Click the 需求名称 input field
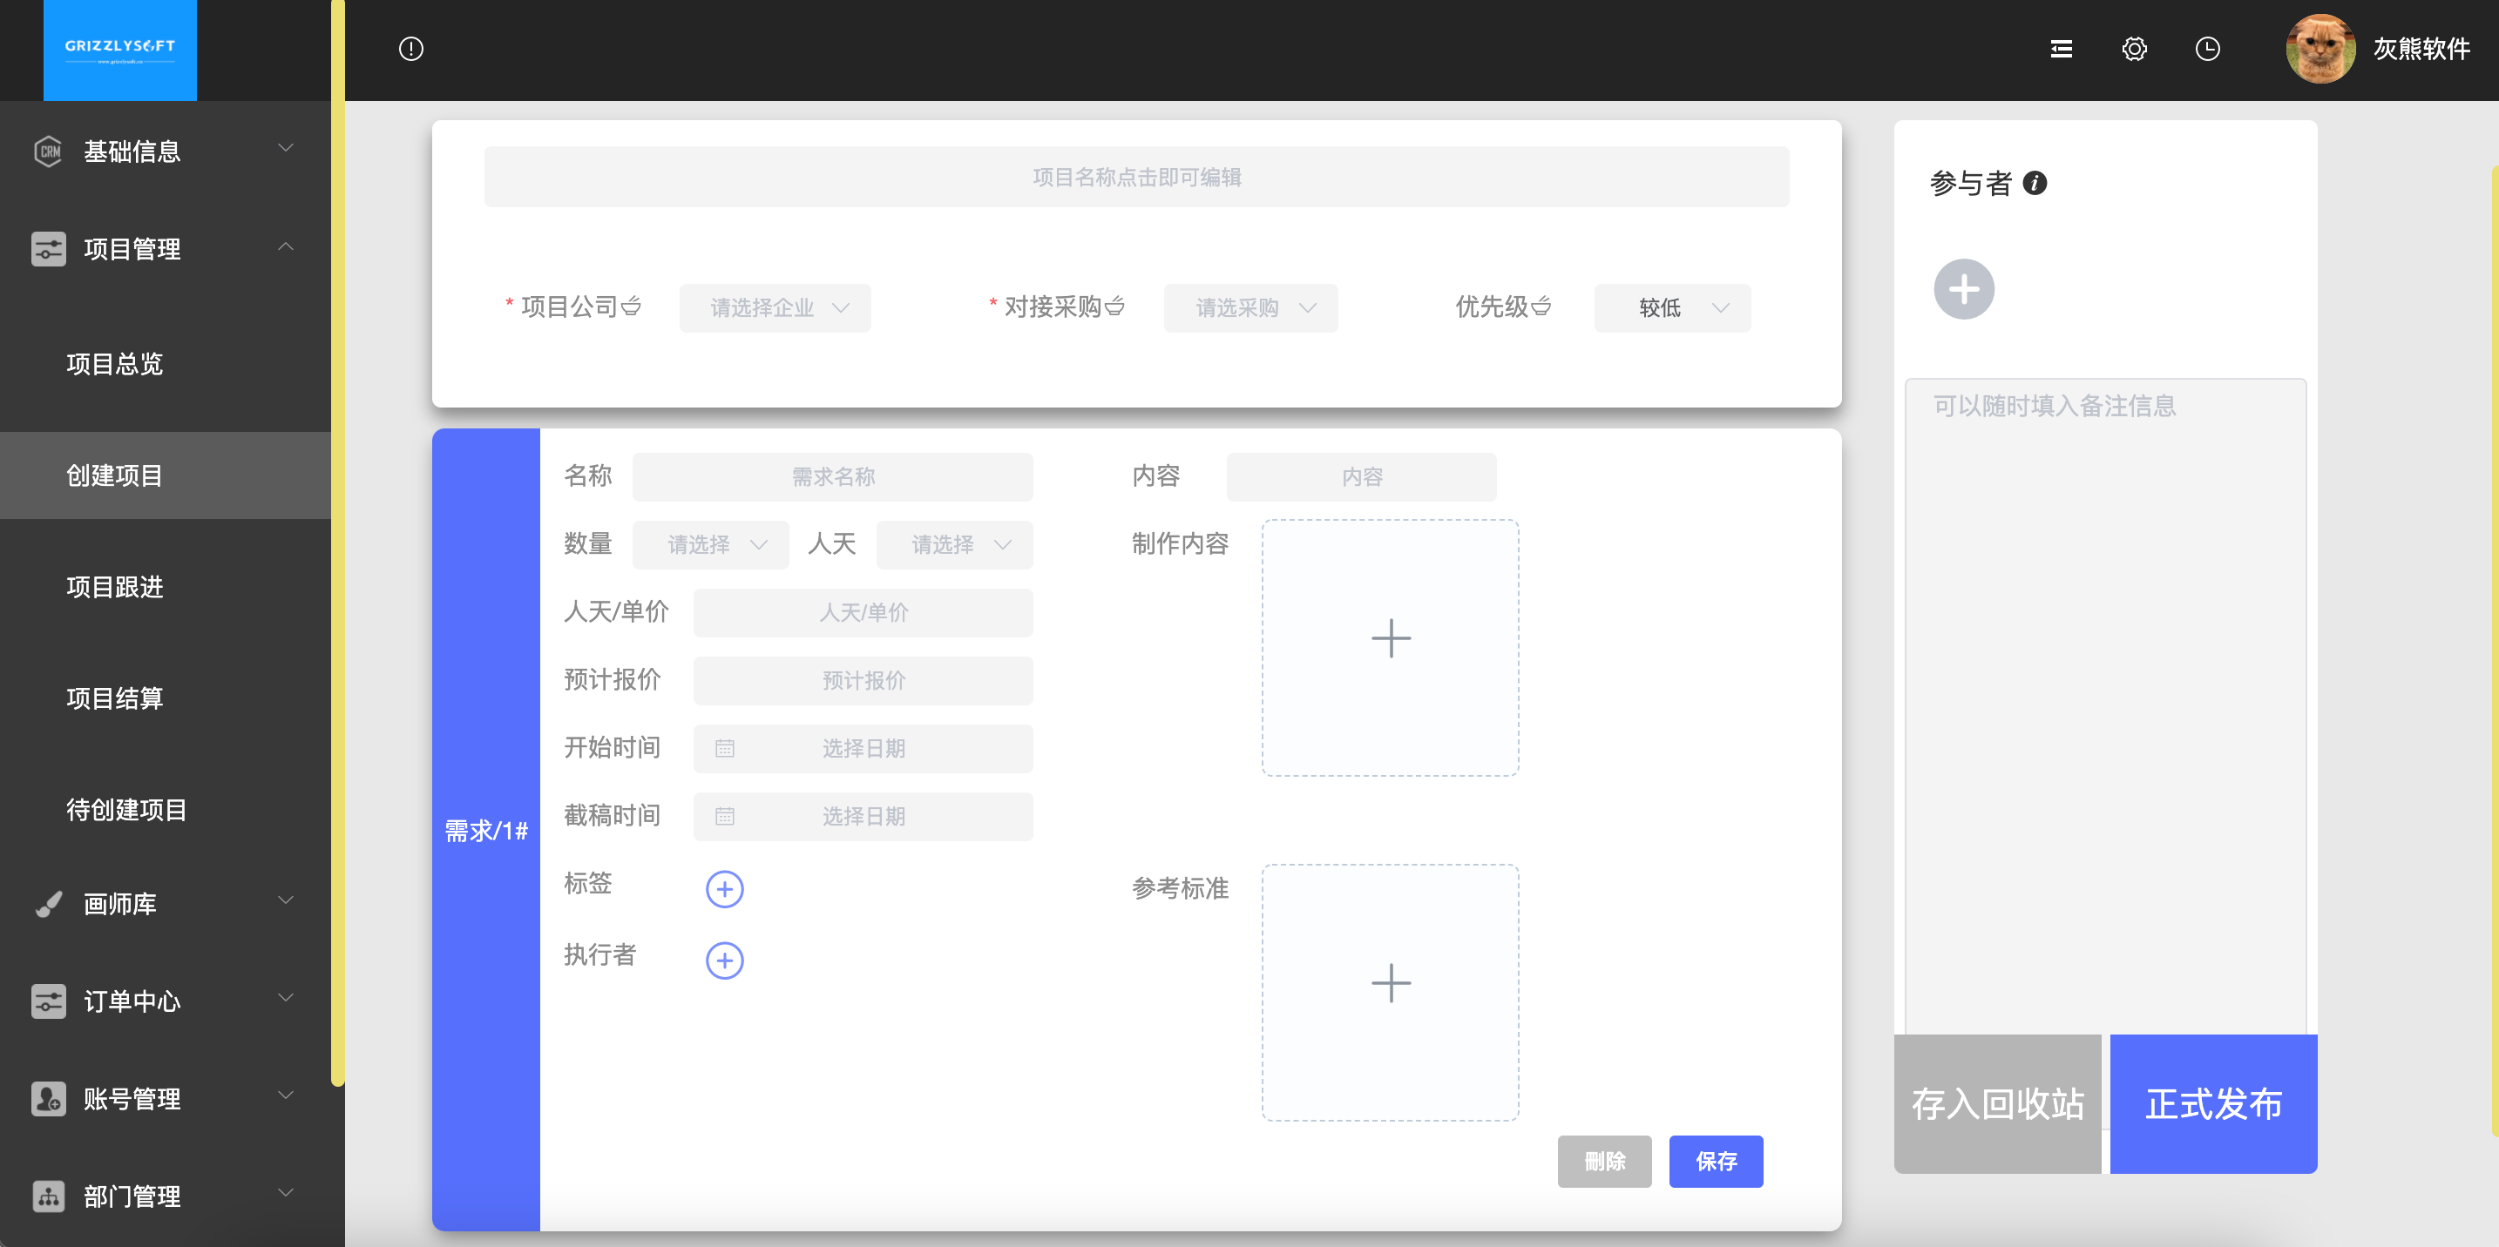The height and width of the screenshot is (1247, 2499). pyautogui.click(x=832, y=477)
